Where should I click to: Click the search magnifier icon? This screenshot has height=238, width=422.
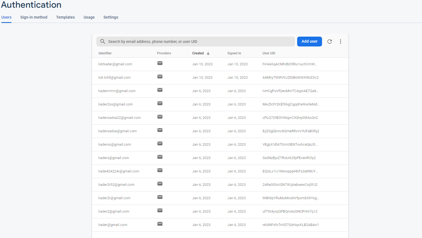(x=103, y=41)
